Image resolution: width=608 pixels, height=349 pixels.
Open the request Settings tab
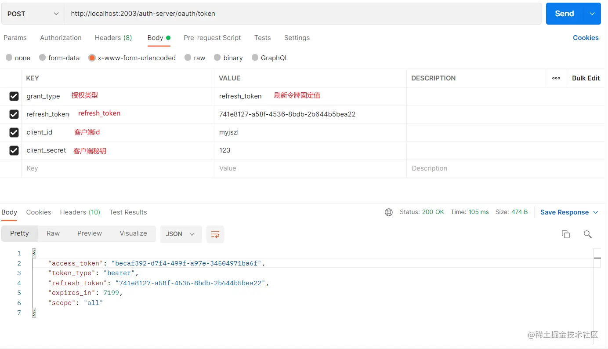click(x=297, y=38)
